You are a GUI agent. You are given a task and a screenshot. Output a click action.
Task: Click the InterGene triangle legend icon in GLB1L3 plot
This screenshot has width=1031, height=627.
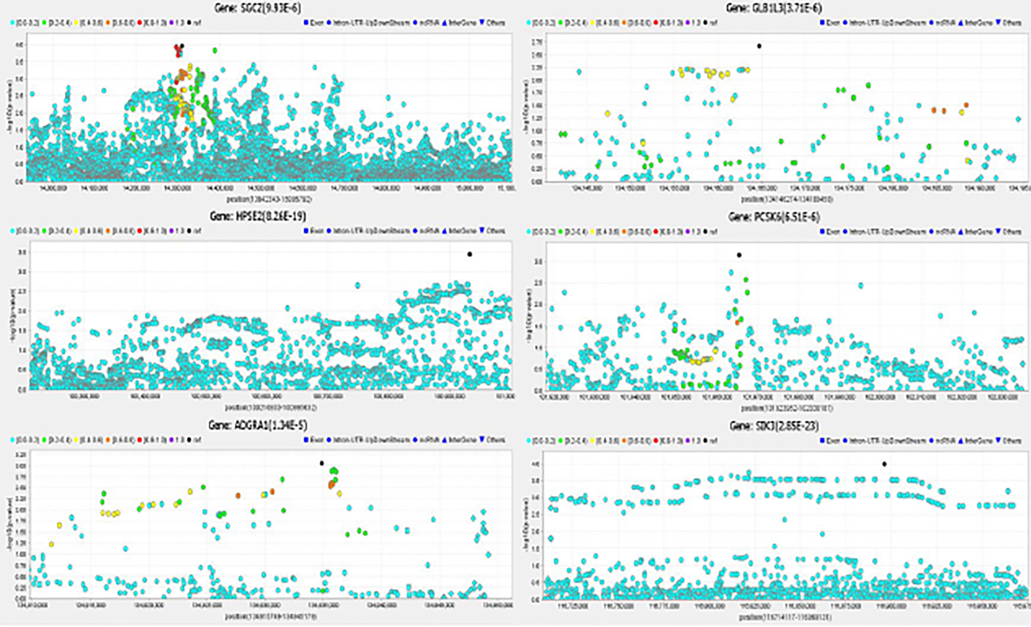[x=961, y=22]
